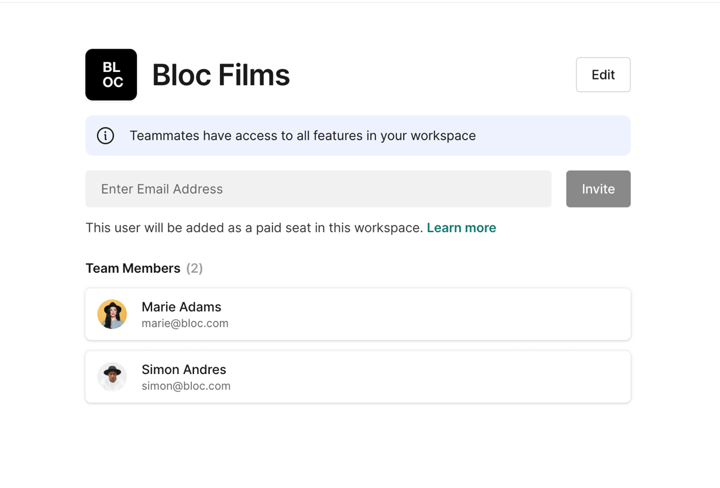Click Simon Andres' profile avatar
This screenshot has height=488, width=720.
coord(112,377)
